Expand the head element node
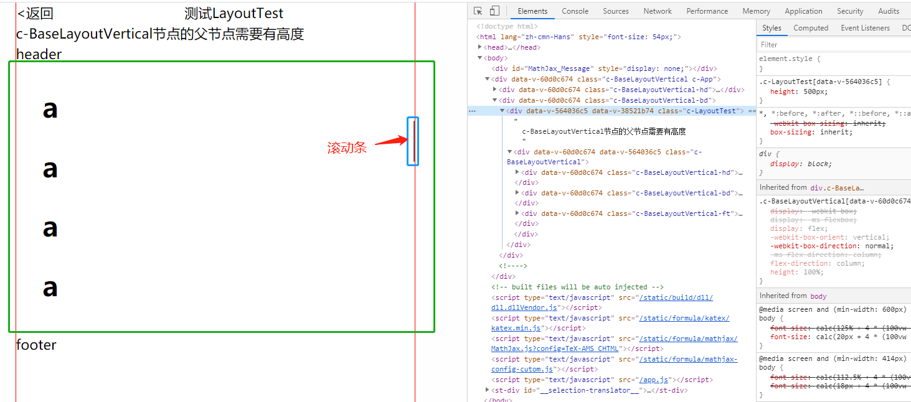Screen dimensions: 911x402 click(480, 47)
